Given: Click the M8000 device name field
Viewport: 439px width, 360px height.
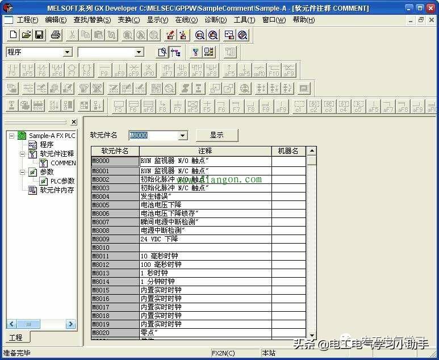Looking at the screenshot, I should 154,136.
